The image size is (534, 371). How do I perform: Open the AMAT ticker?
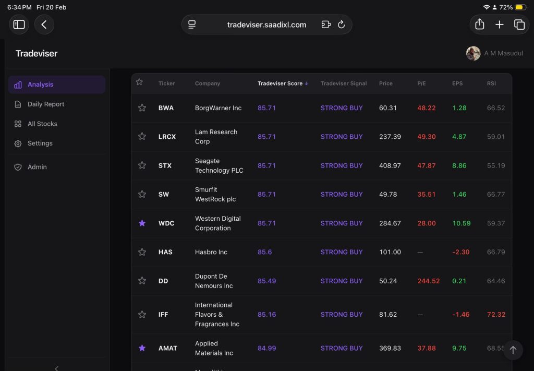pyautogui.click(x=167, y=348)
